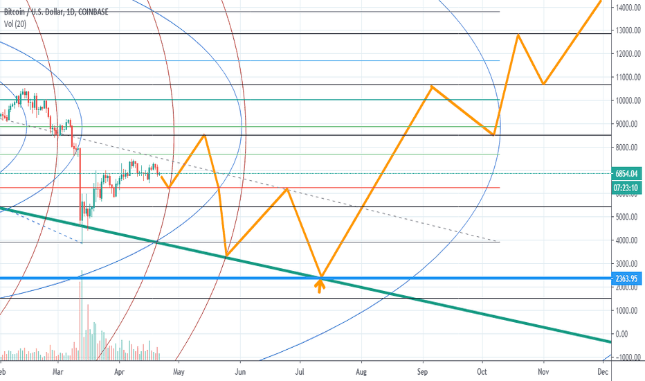Click the 13000.00 price axis label

point(628,30)
